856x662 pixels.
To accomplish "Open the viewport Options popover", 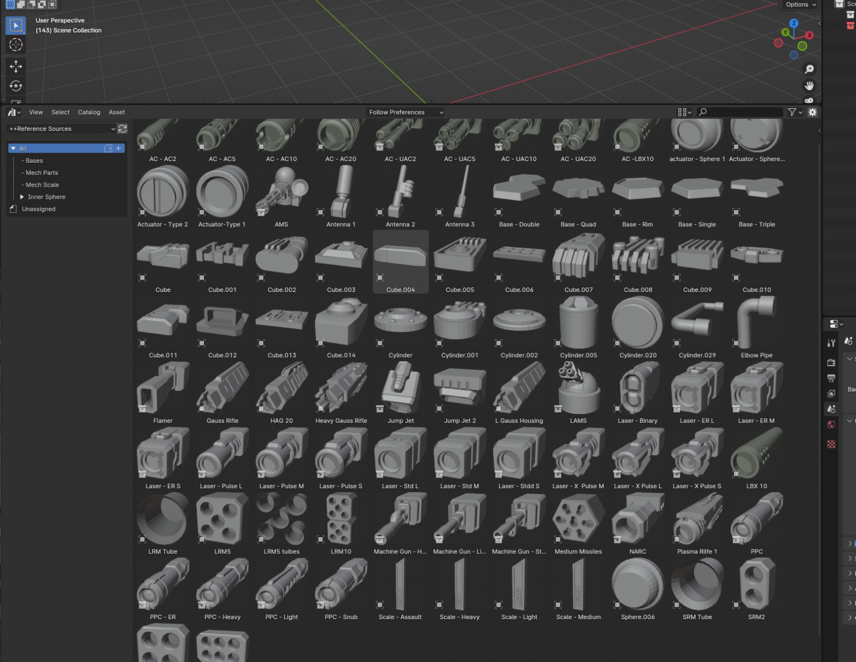I will click(x=800, y=4).
